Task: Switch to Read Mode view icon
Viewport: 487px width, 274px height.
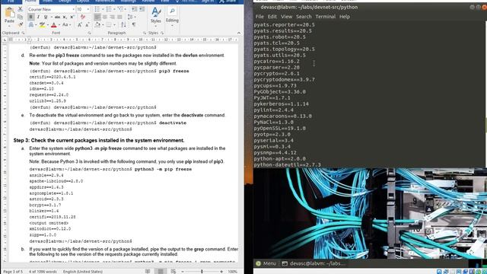Action: (x=148, y=272)
